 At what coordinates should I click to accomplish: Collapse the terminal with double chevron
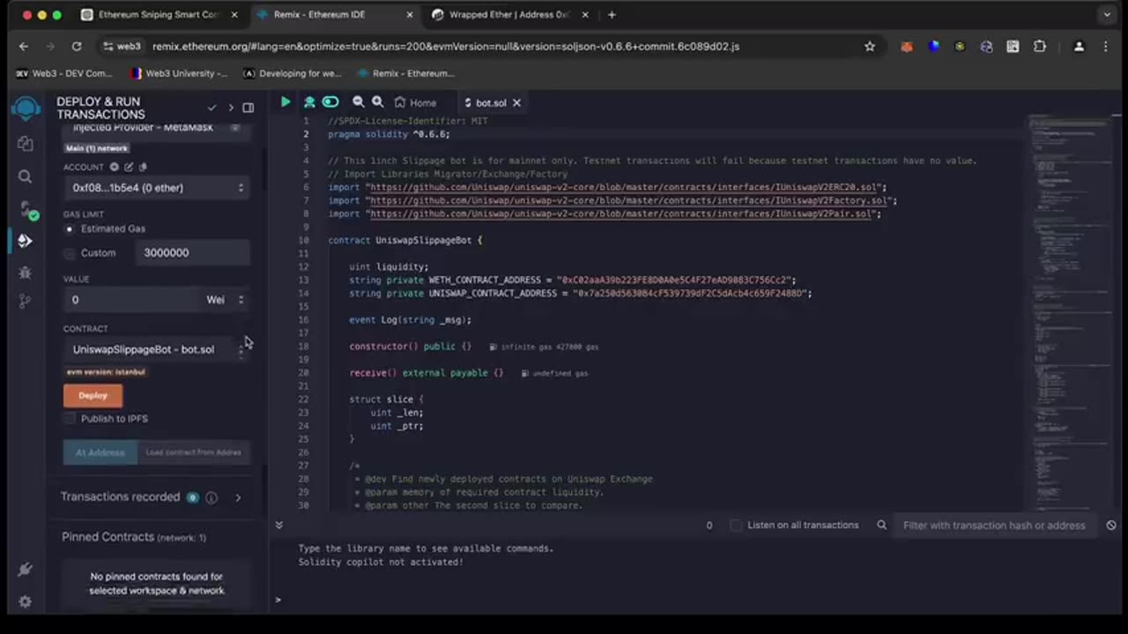[278, 525]
